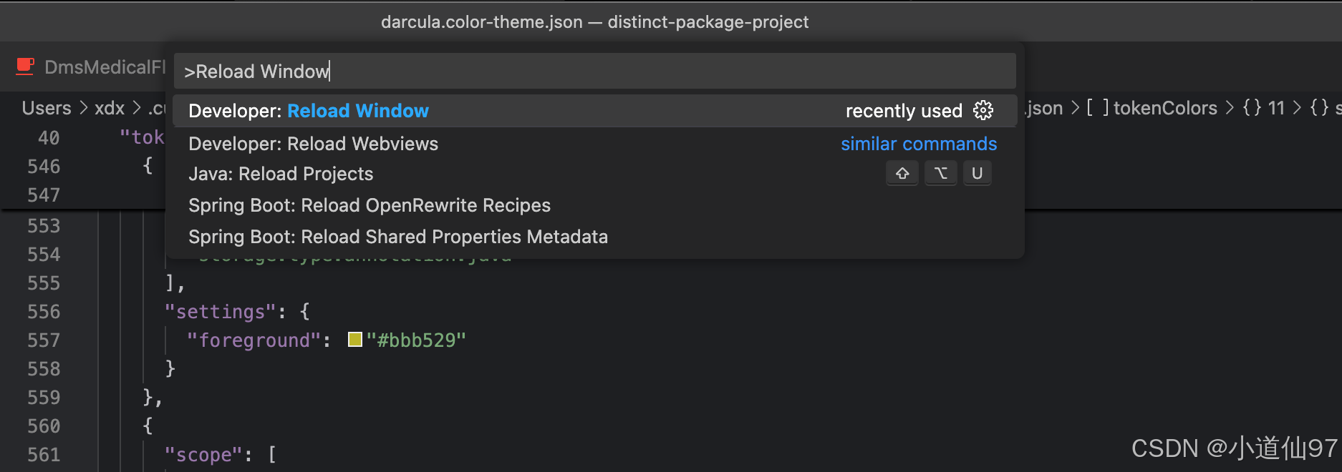This screenshot has width=1342, height=472.
Task: Select Spring Boot: Reload OpenRewrite Recipes
Action: 370,205
